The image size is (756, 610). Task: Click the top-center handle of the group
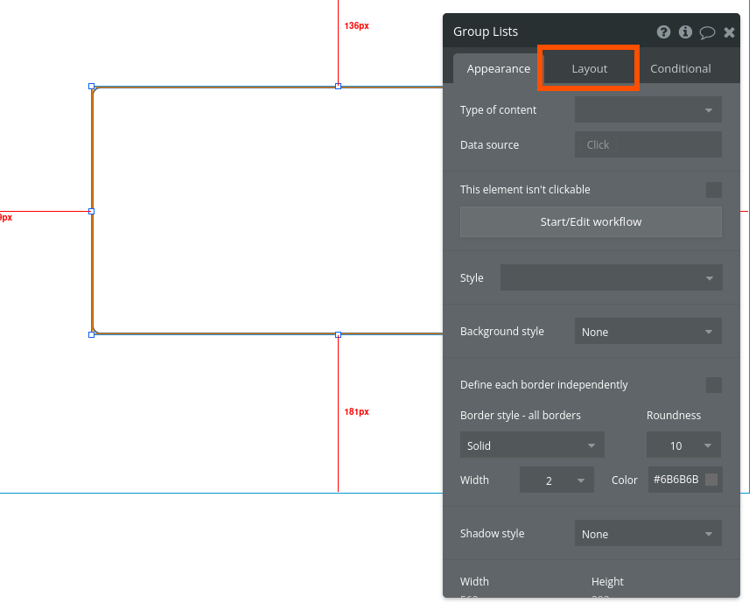(x=338, y=87)
